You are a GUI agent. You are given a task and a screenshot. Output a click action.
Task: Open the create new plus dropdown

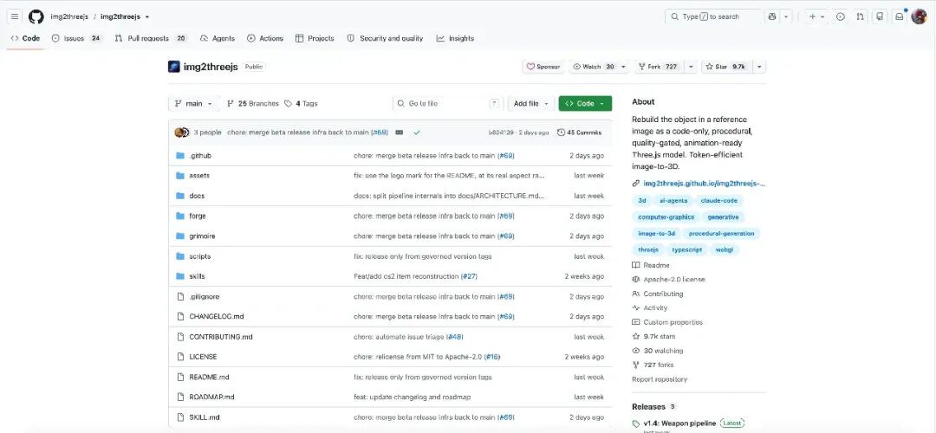click(x=816, y=16)
